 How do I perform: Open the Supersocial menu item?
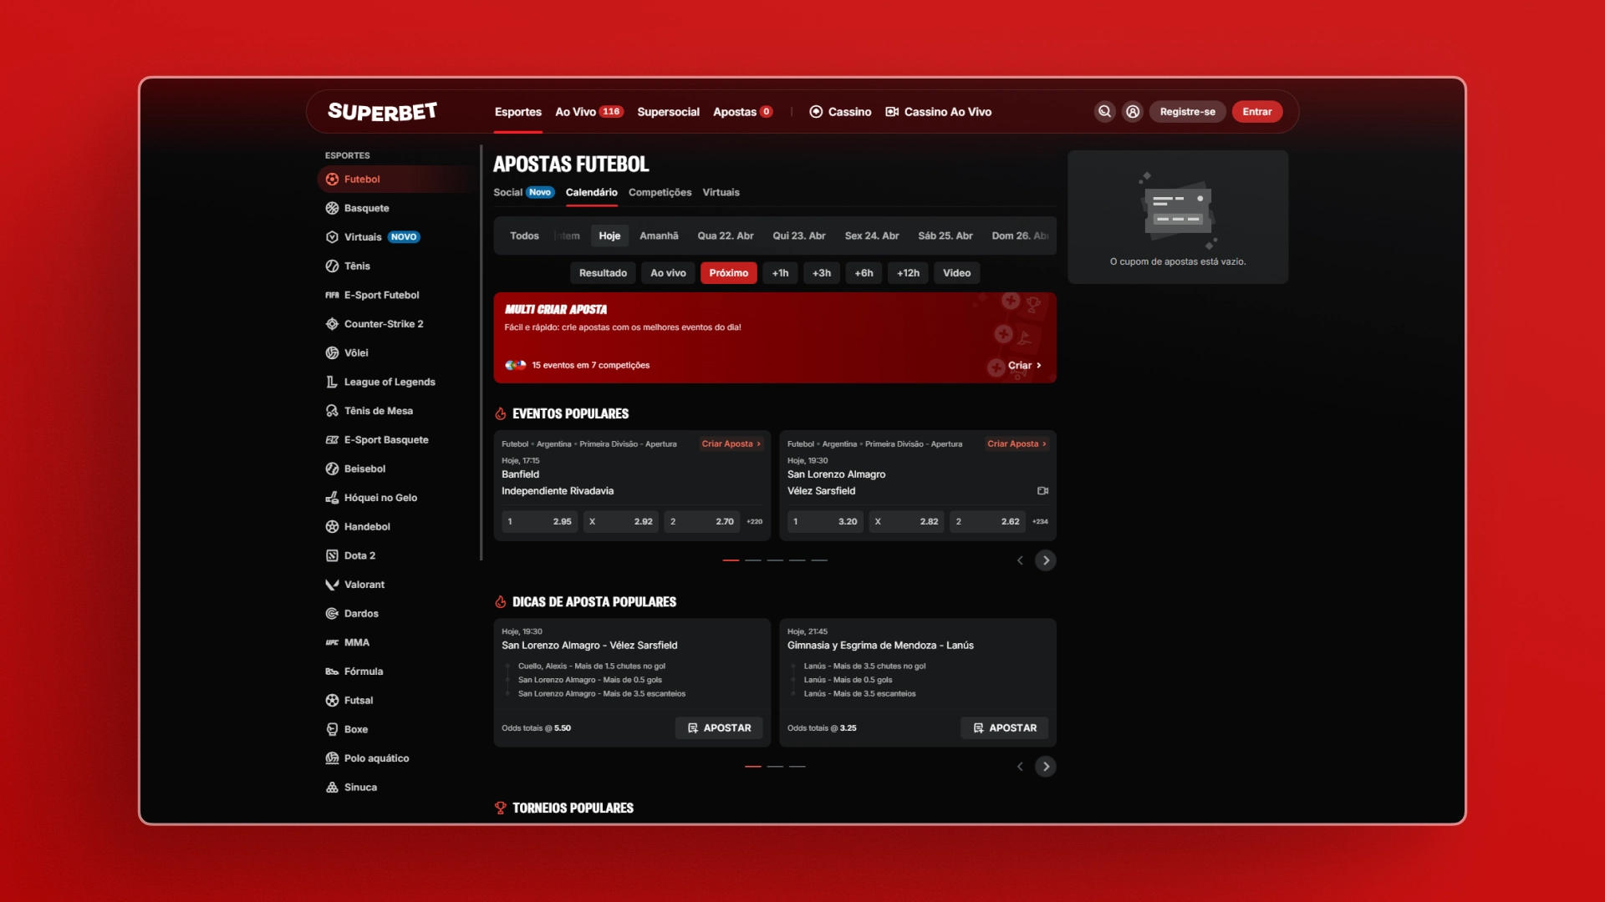pyautogui.click(x=668, y=111)
